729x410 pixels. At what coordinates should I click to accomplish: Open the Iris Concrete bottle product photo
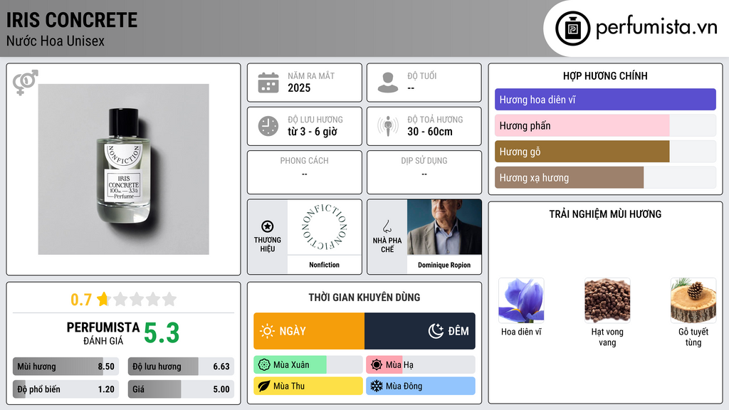point(124,169)
